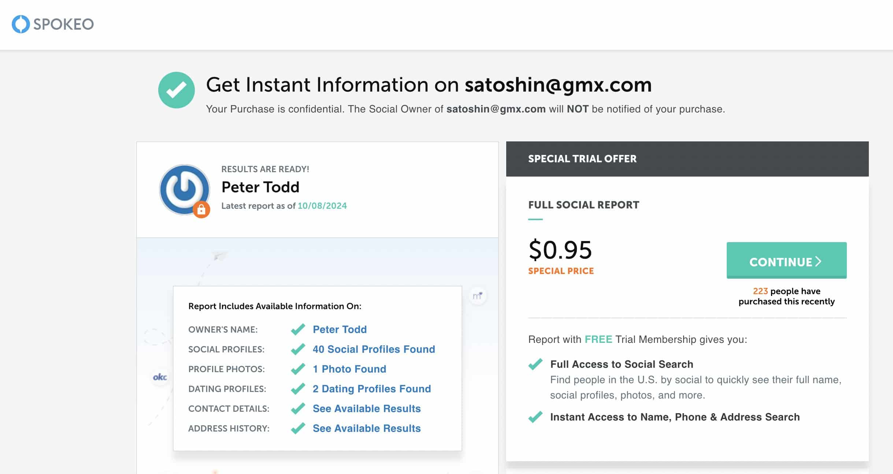
Task: Open Address History See Available Results
Action: pyautogui.click(x=366, y=428)
